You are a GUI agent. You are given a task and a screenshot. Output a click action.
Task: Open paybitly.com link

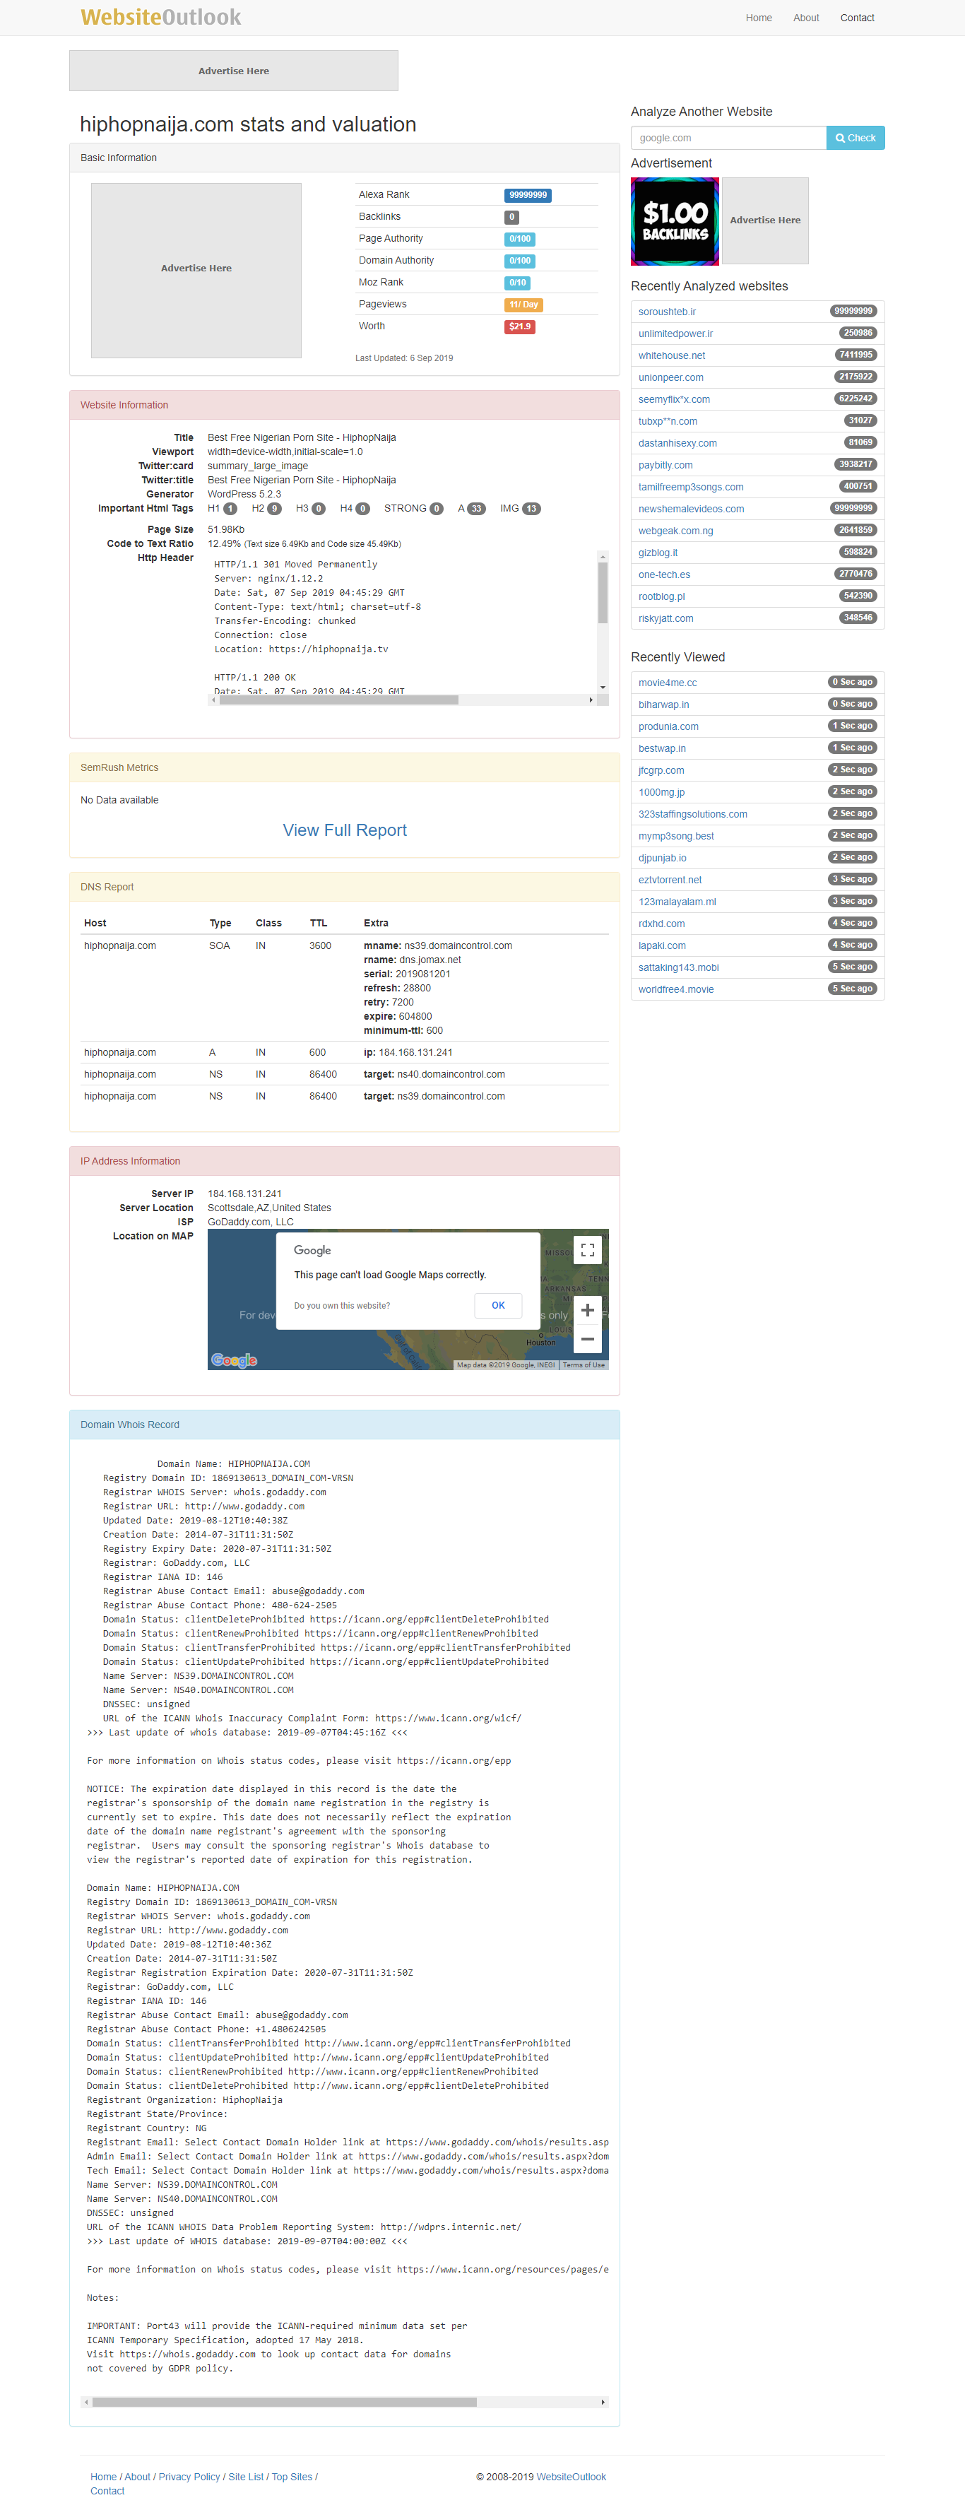point(665,465)
